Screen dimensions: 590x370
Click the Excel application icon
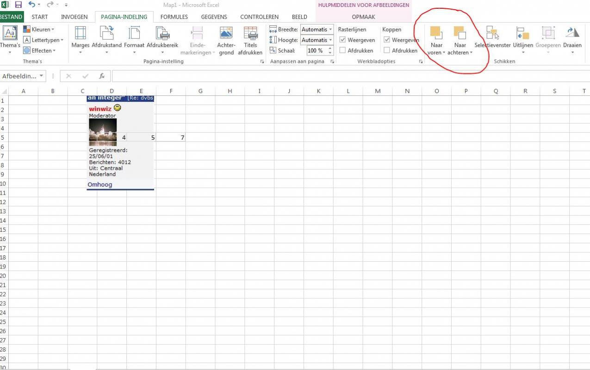[x=5, y=5]
